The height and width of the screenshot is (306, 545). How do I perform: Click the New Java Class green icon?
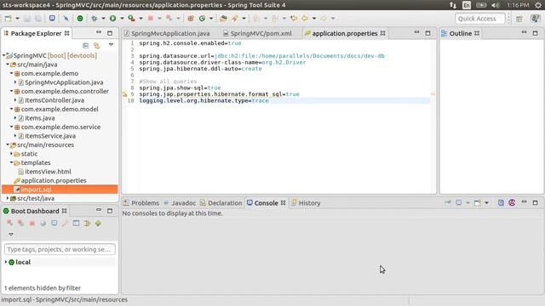[202, 19]
